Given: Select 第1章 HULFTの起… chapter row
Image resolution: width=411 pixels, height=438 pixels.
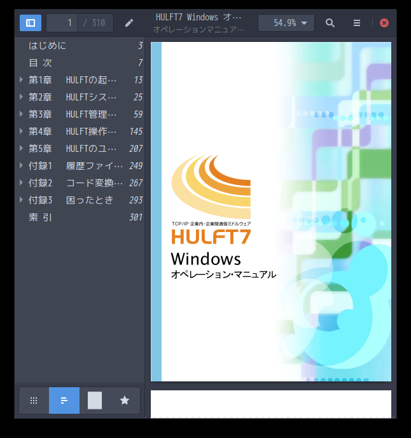Looking at the screenshot, I should click(80, 80).
